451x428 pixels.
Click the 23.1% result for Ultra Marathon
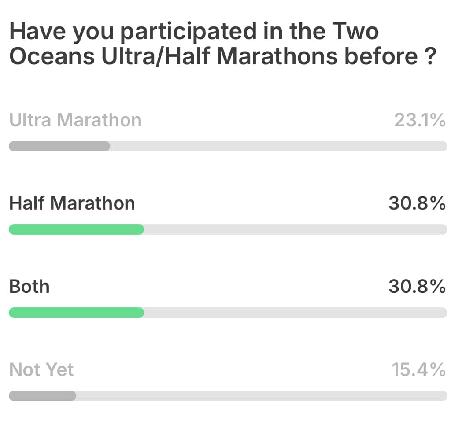[x=420, y=120]
